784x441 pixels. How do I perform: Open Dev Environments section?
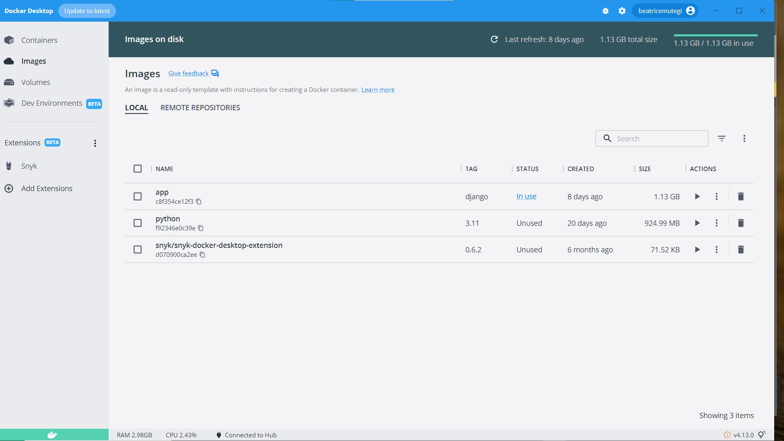(x=52, y=103)
